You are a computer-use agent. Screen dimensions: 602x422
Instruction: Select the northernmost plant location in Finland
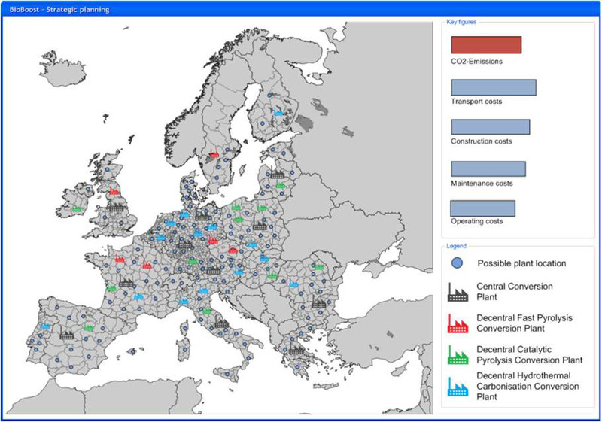(269, 95)
